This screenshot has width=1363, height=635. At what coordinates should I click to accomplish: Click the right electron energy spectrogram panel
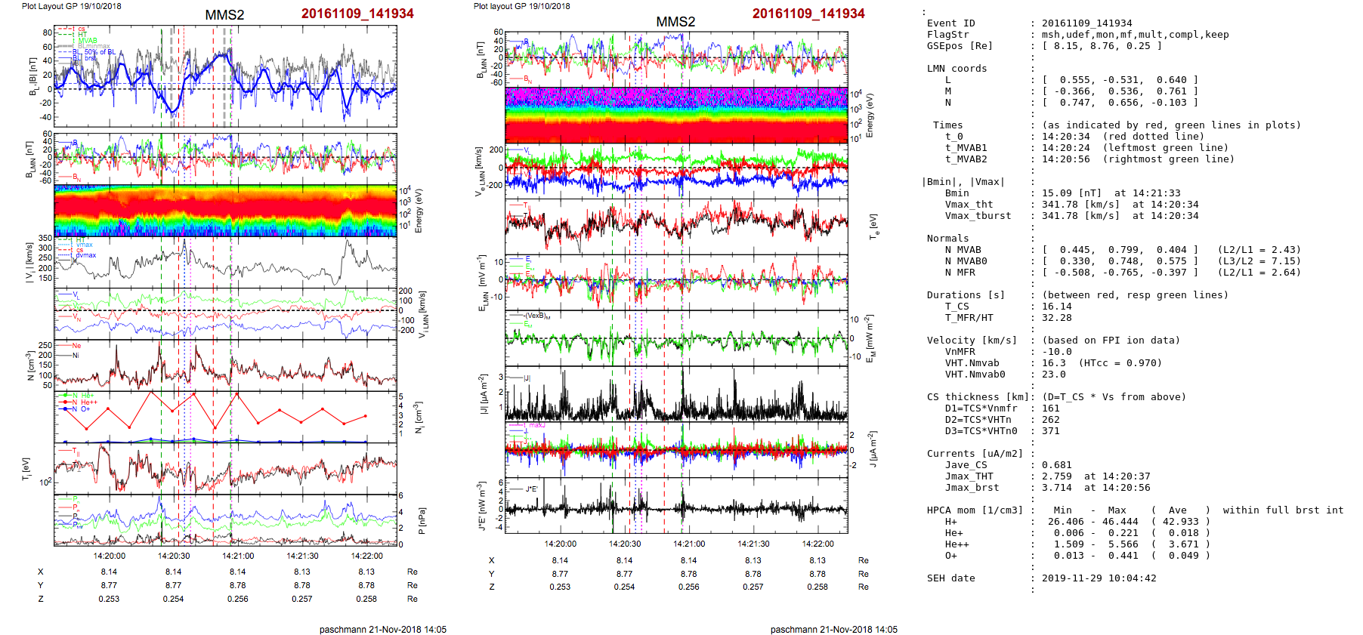676,115
